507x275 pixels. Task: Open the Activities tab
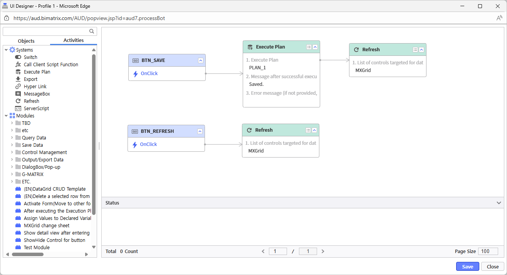click(x=73, y=40)
